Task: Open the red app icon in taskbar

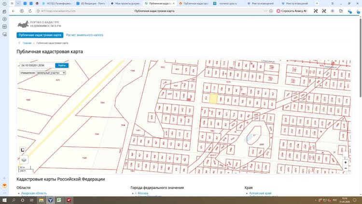Action: [x=69, y=200]
